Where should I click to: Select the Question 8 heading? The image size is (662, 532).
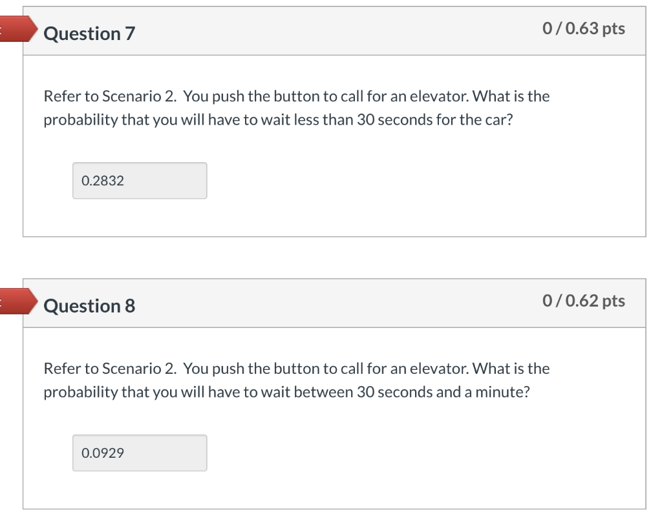click(x=89, y=306)
